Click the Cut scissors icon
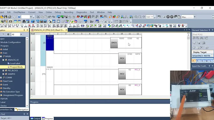 point(38,17)
